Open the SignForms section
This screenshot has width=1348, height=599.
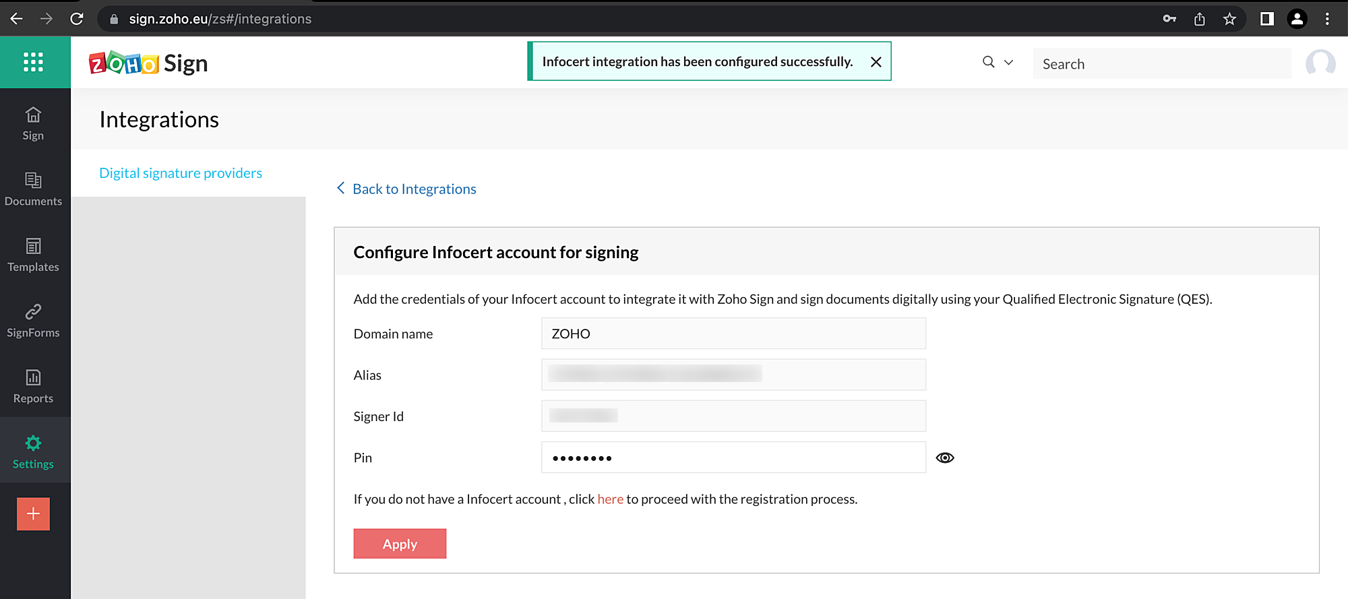33,321
